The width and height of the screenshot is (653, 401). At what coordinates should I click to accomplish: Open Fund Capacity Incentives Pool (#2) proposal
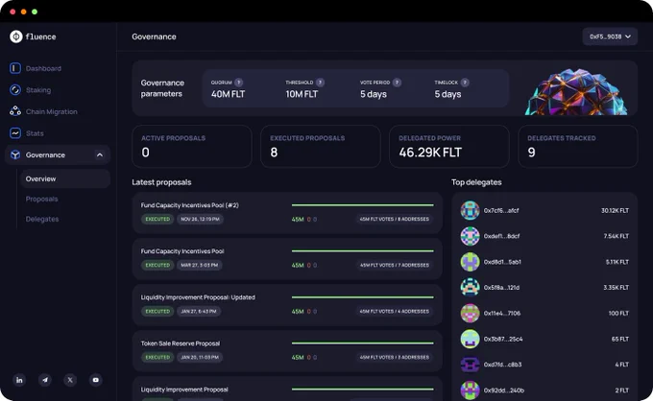coord(287,213)
